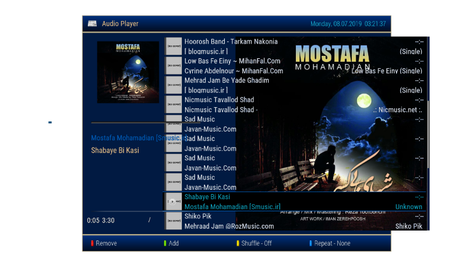Open the Mostafa album art thumbnail
Viewport: 466px width, 262px height.
pyautogui.click(x=128, y=72)
